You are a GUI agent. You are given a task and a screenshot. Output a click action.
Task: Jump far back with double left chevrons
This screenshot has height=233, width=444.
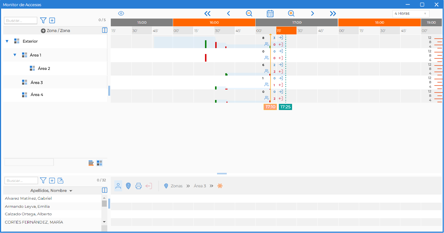click(207, 13)
